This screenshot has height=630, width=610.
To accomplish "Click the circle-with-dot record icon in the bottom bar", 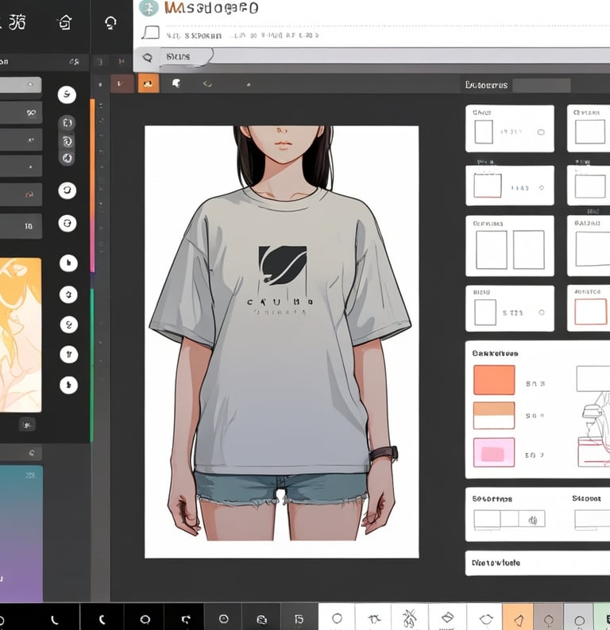I will (224, 619).
